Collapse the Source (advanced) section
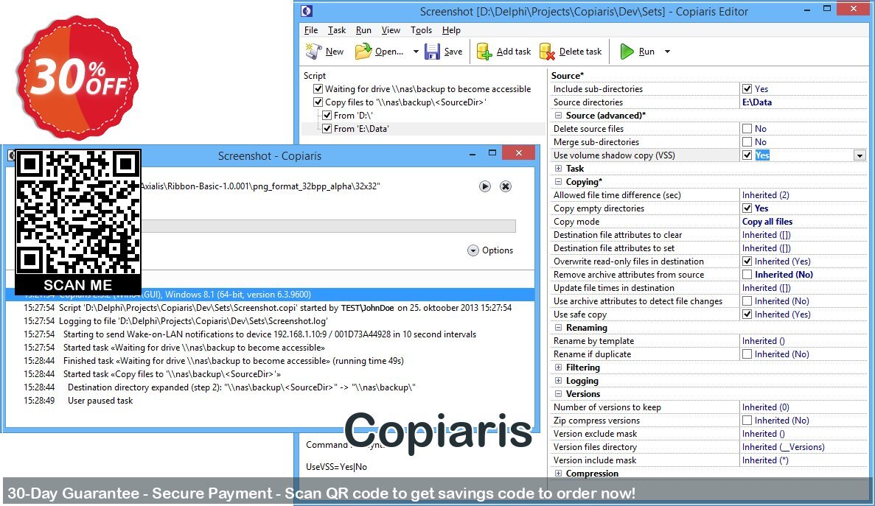The height and width of the screenshot is (506, 875). tap(558, 116)
